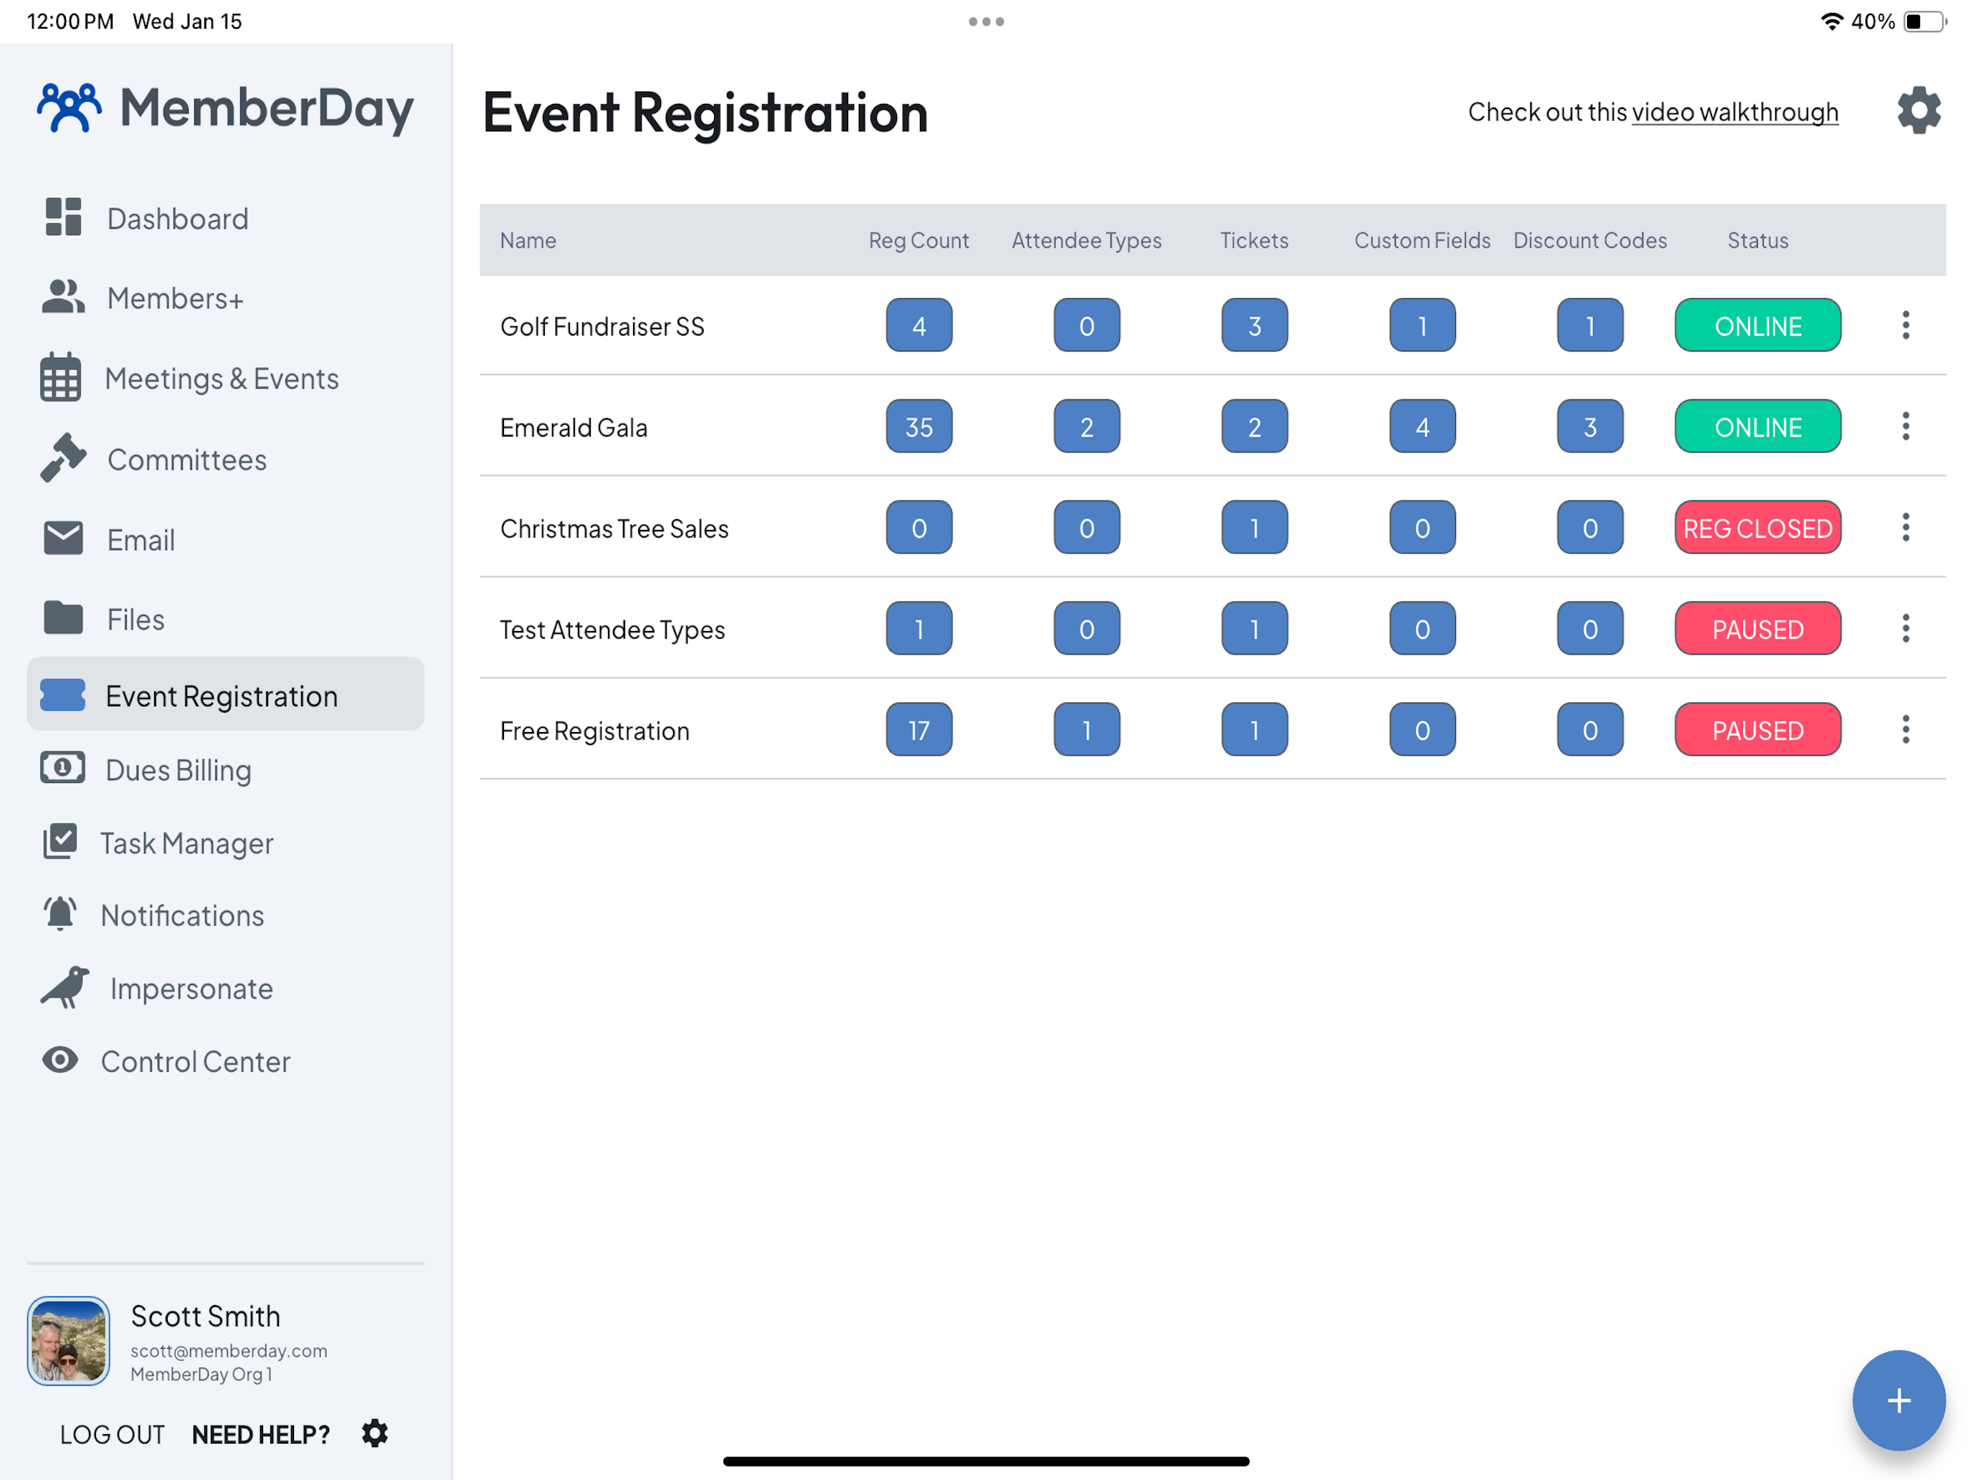Click Scott Smith profile photo
The height and width of the screenshot is (1480, 1973).
[x=69, y=1340]
